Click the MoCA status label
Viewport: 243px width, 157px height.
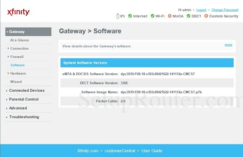(178, 16)
